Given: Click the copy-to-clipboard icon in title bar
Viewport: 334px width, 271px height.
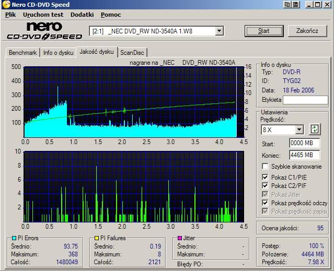Looking at the screenshot, I should (287, 5).
